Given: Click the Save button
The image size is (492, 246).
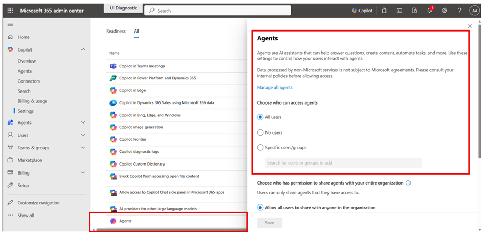Looking at the screenshot, I should 270,223.
